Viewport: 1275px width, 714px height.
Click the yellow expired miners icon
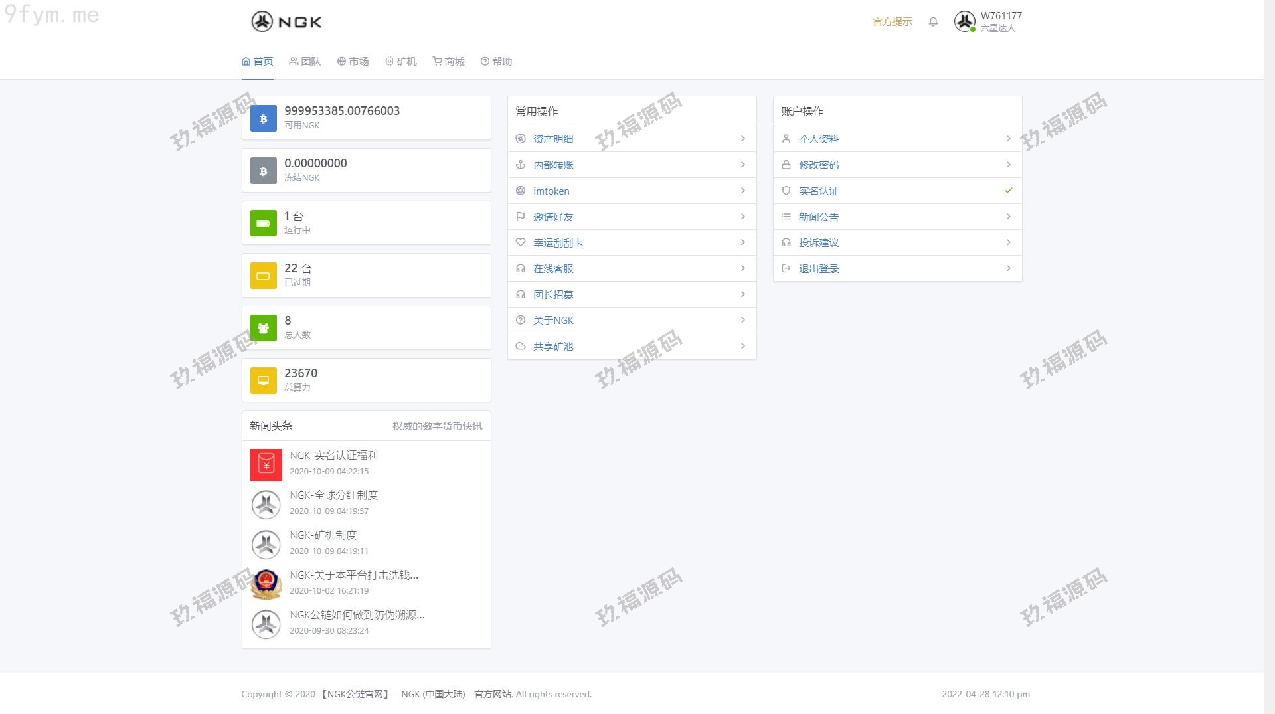[263, 276]
